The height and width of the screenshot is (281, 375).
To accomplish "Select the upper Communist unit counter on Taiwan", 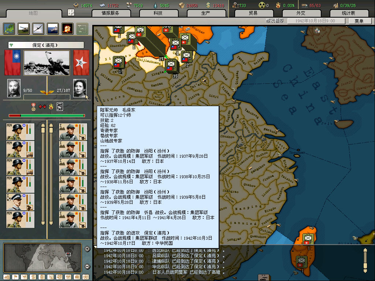I will pyautogui.click(x=308, y=239).
